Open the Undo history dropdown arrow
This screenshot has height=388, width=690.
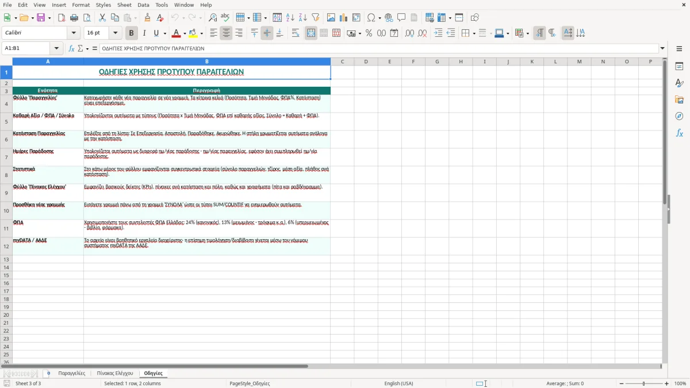click(x=183, y=18)
